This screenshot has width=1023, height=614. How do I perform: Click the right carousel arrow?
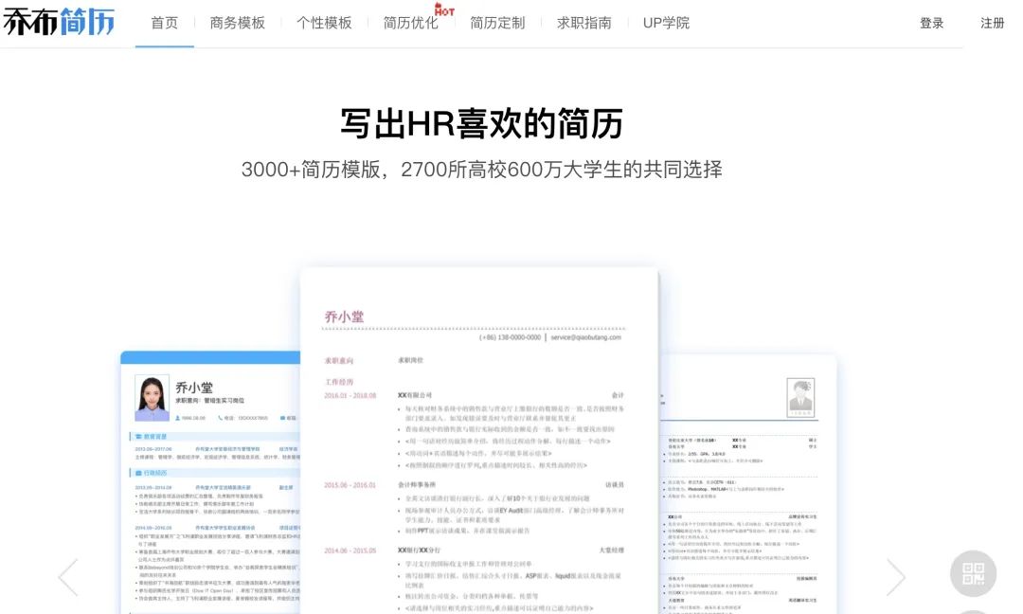[896, 575]
